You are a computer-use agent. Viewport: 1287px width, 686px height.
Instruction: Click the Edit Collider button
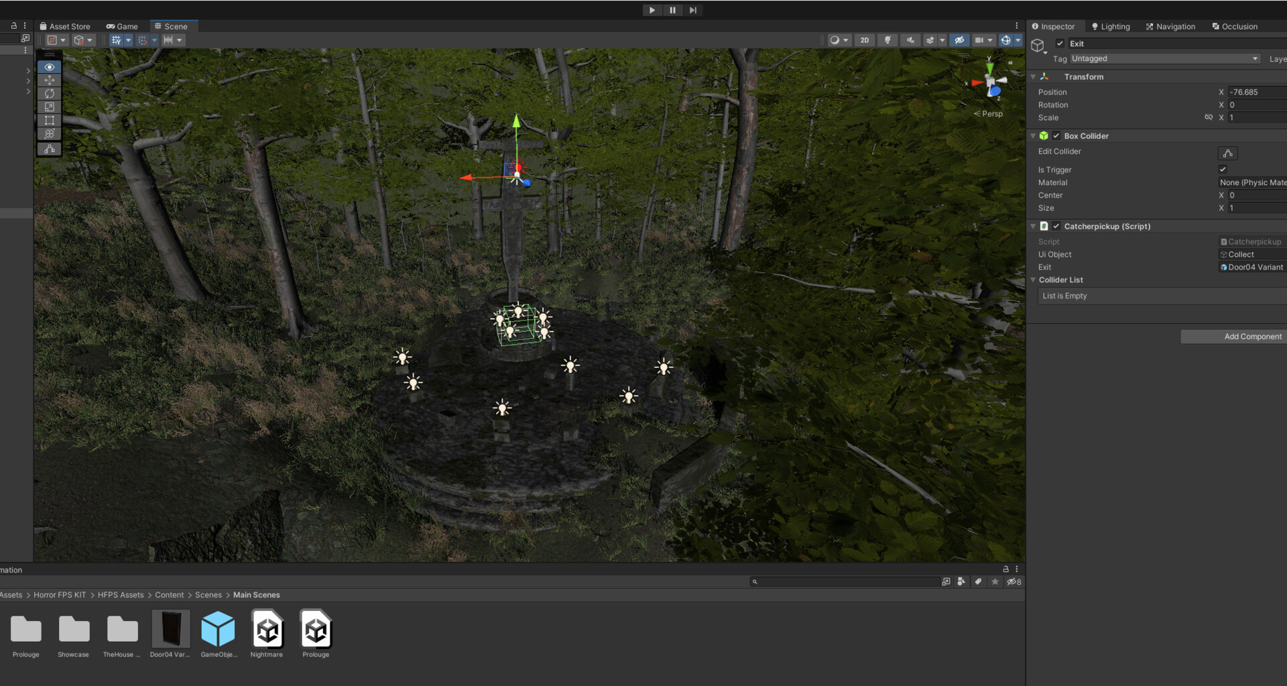pos(1227,153)
